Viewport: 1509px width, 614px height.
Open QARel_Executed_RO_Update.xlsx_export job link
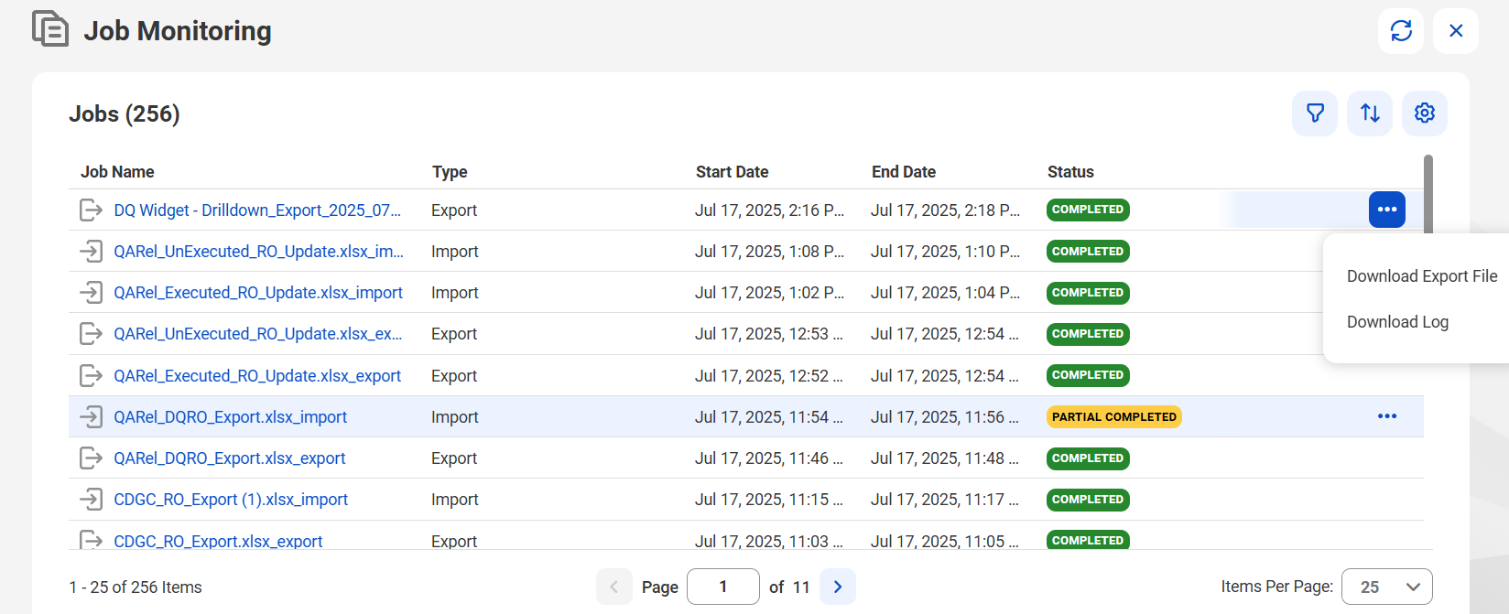(x=257, y=376)
